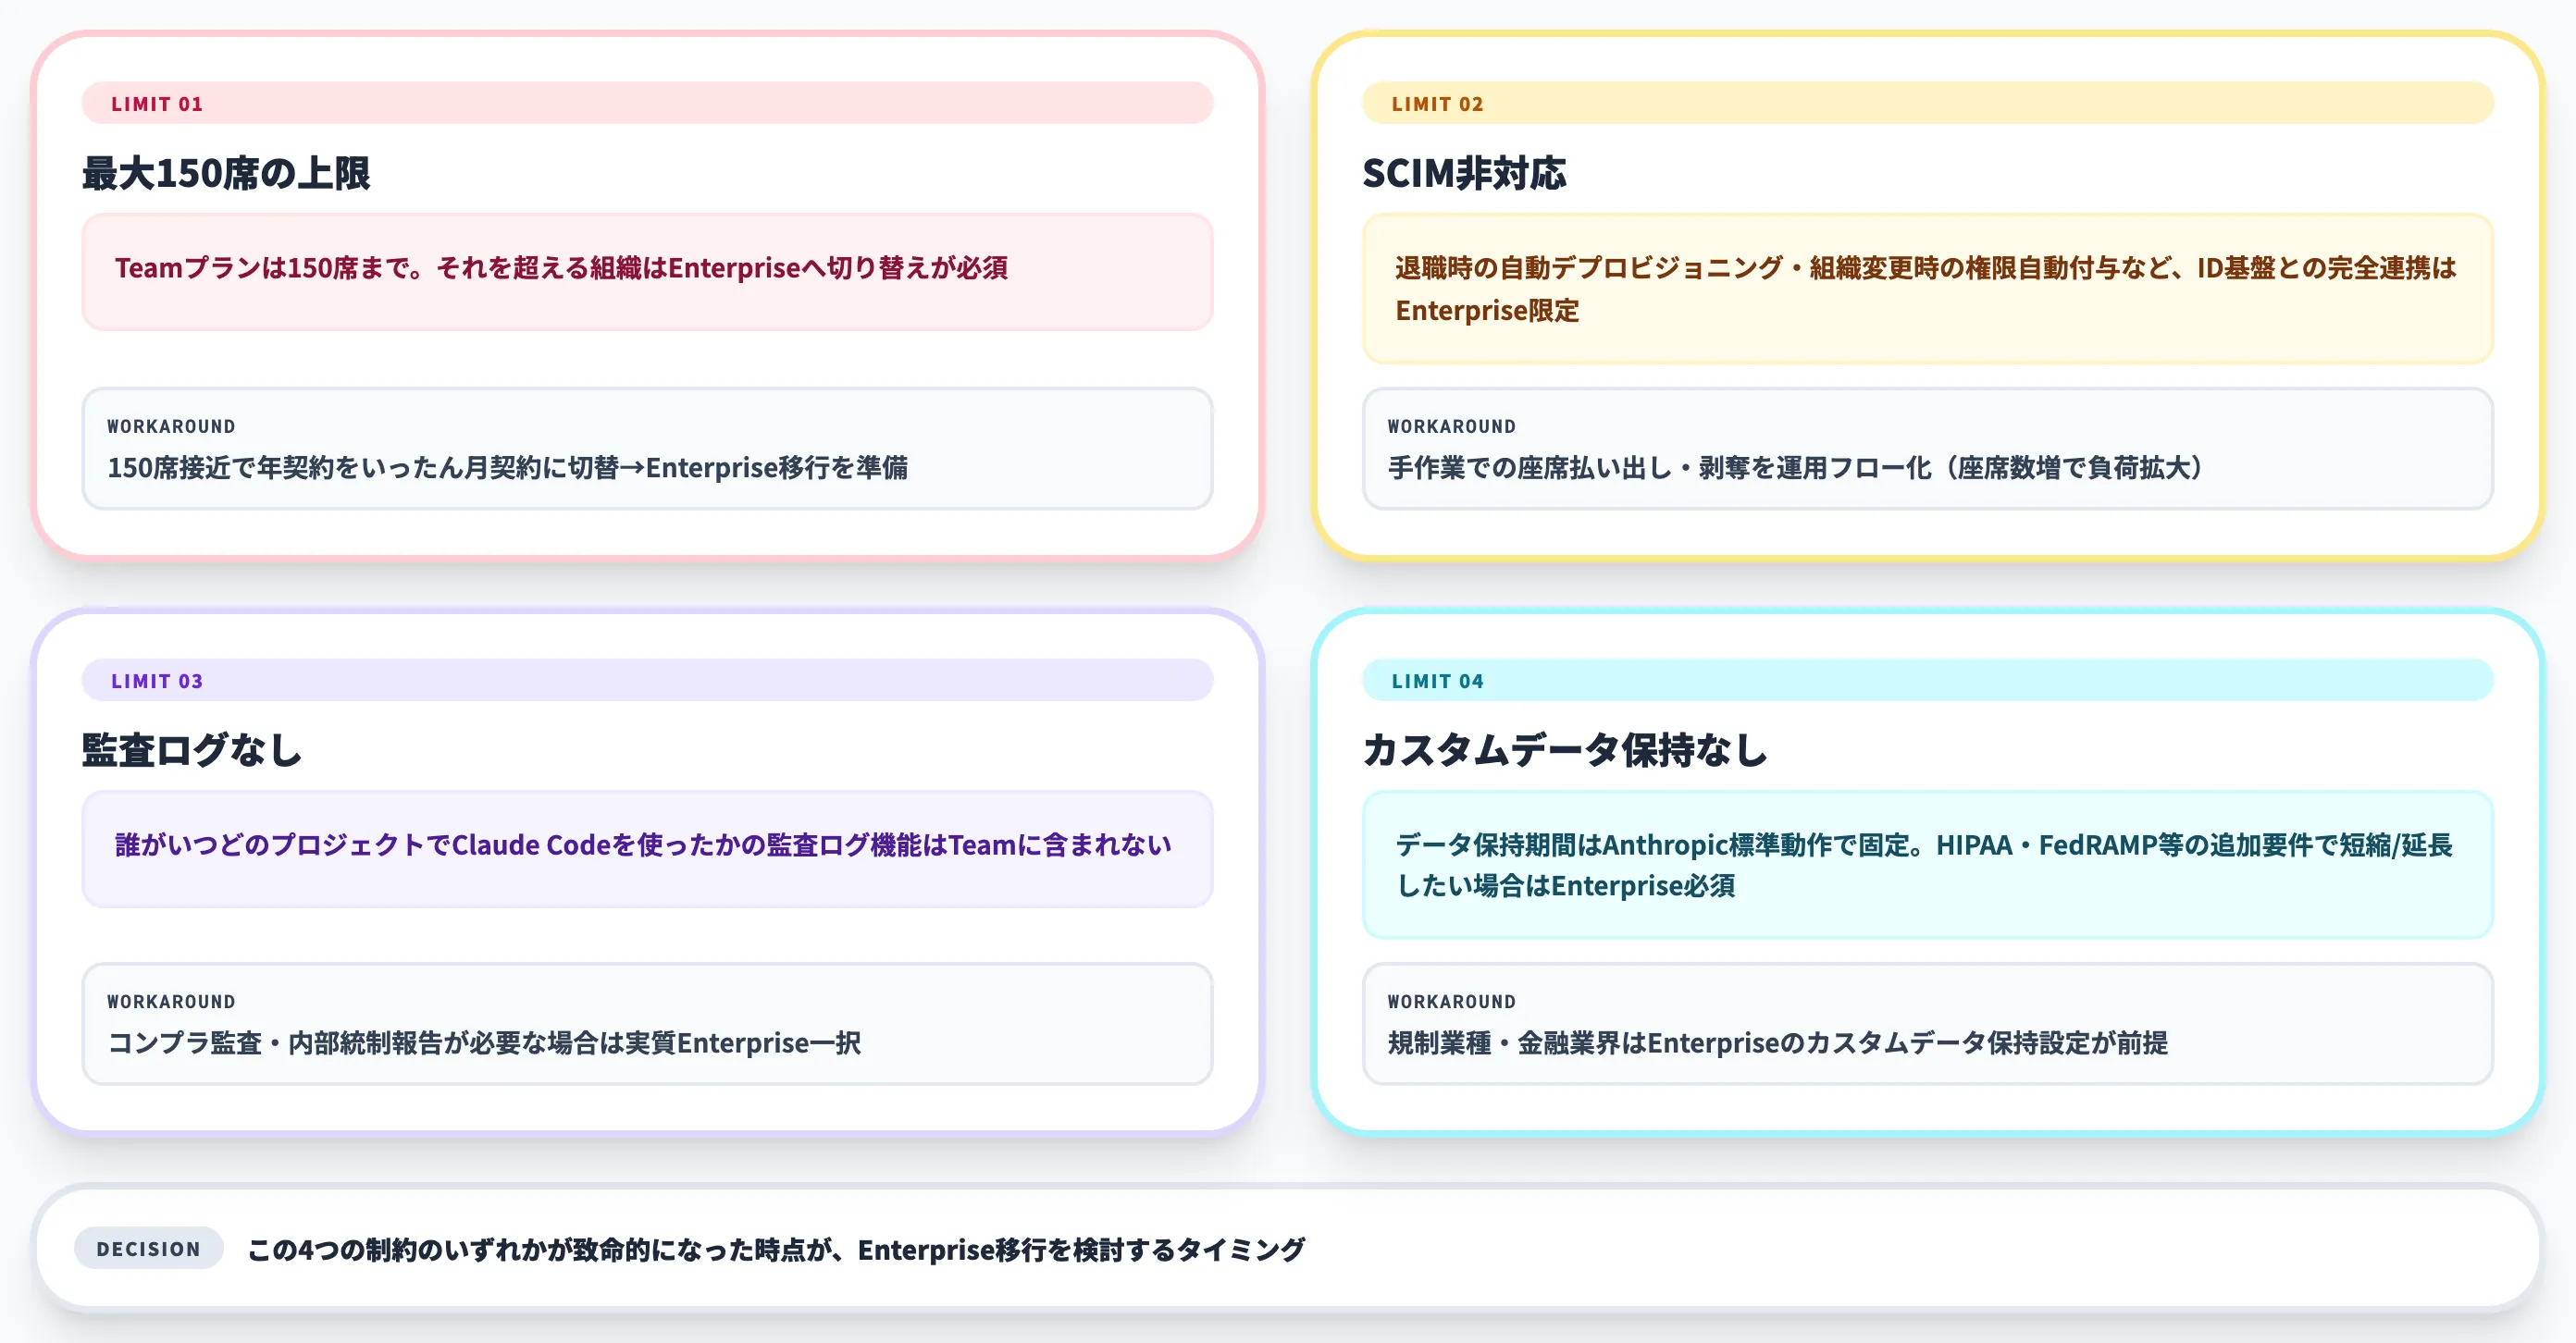
Task: Click the description mentioning Claude Code監査ログ
Action: pyautogui.click(x=643, y=845)
